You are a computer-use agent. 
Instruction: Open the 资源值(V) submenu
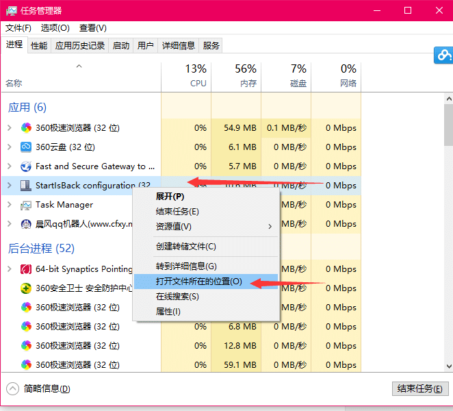206,227
